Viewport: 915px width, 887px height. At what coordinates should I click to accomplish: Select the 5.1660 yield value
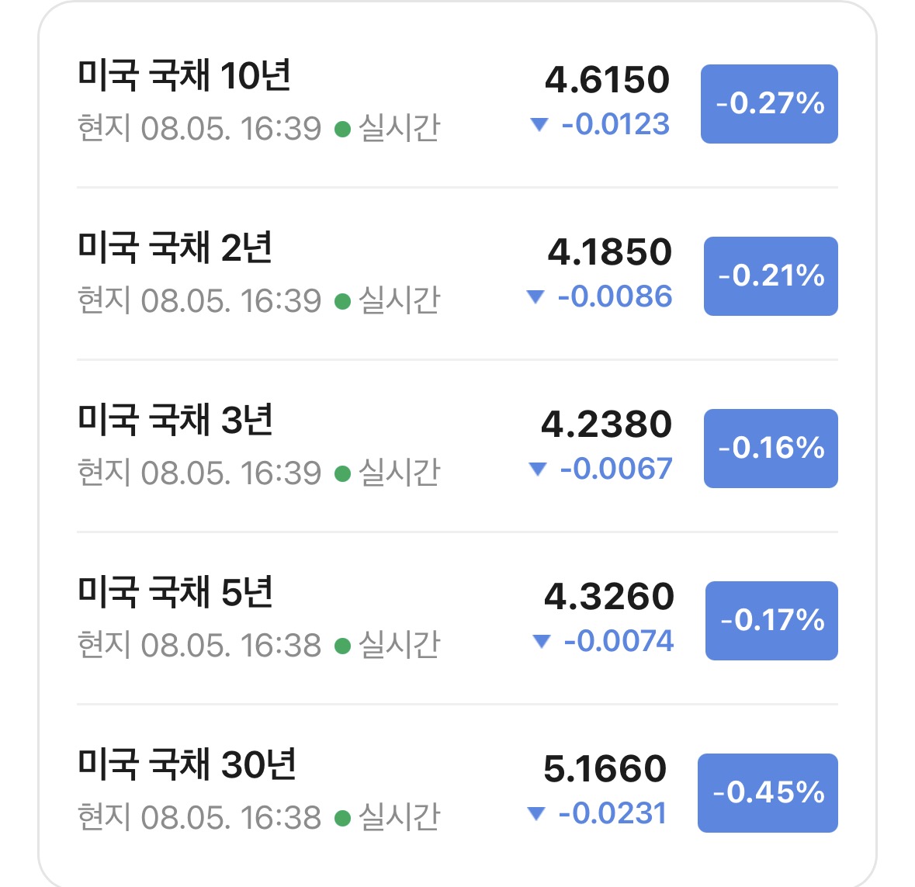point(605,768)
